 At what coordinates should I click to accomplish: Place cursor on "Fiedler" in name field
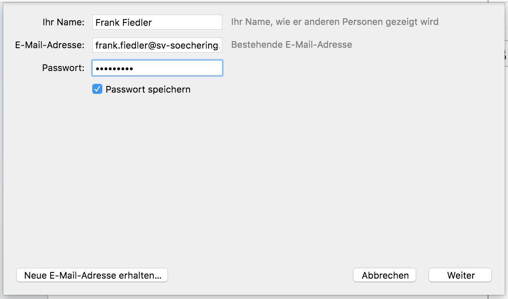(138, 22)
